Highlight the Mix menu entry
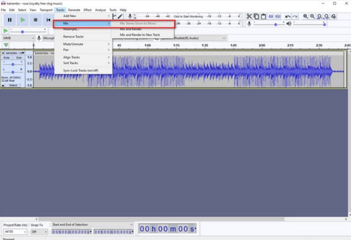Viewport: 351px width, 240px height. pos(82,23)
